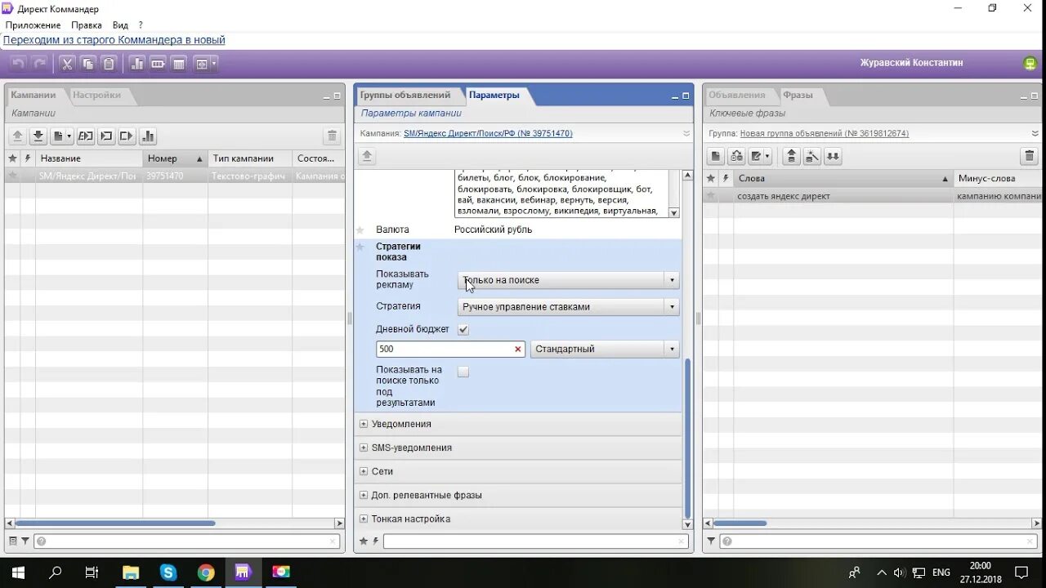Click the left-arrow bracket icon in Campaigns toolbar
This screenshot has height=588, width=1046.
pyautogui.click(x=105, y=136)
